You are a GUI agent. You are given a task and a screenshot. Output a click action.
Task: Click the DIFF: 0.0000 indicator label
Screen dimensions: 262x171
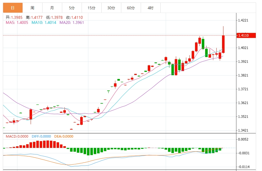pos(41,136)
